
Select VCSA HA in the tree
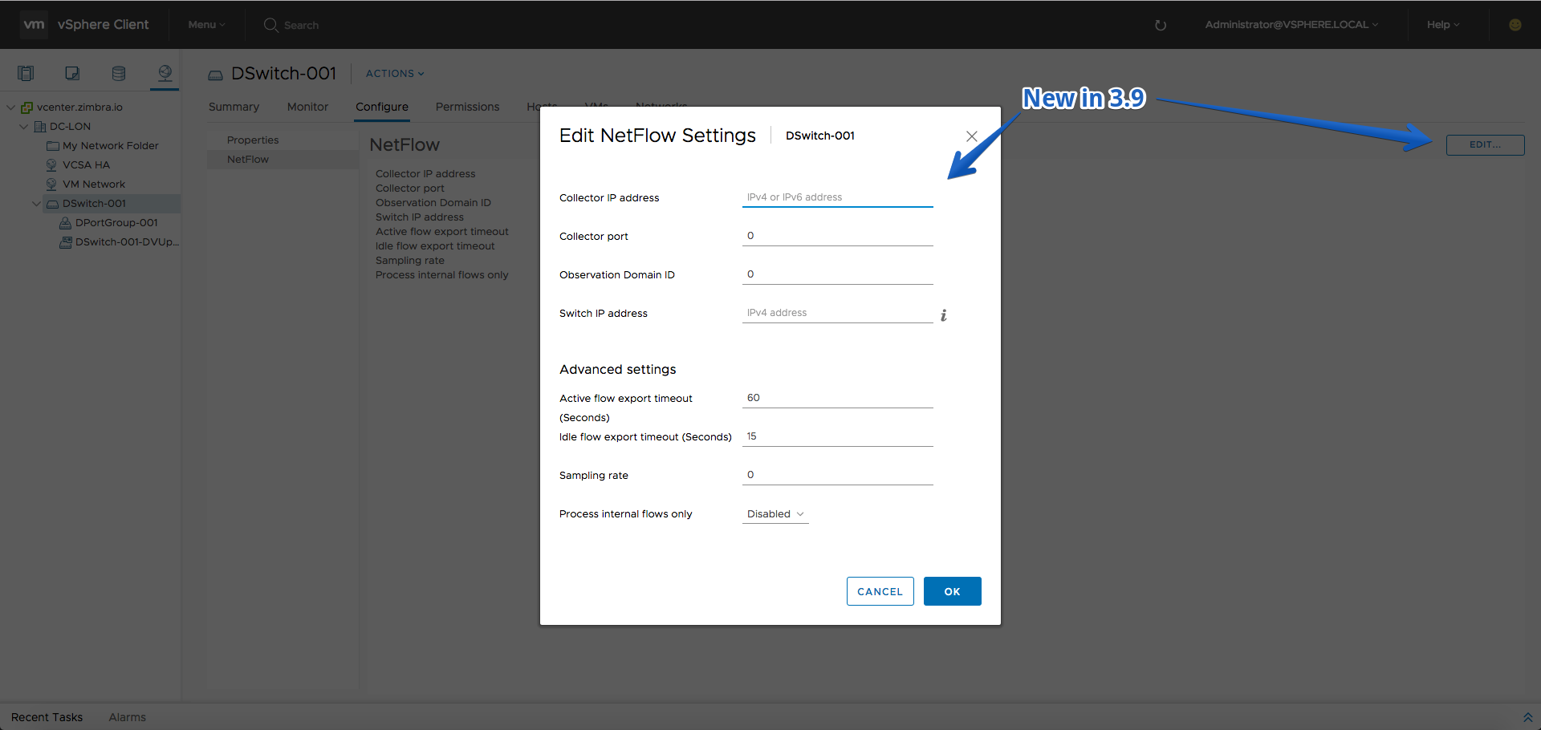coord(86,165)
